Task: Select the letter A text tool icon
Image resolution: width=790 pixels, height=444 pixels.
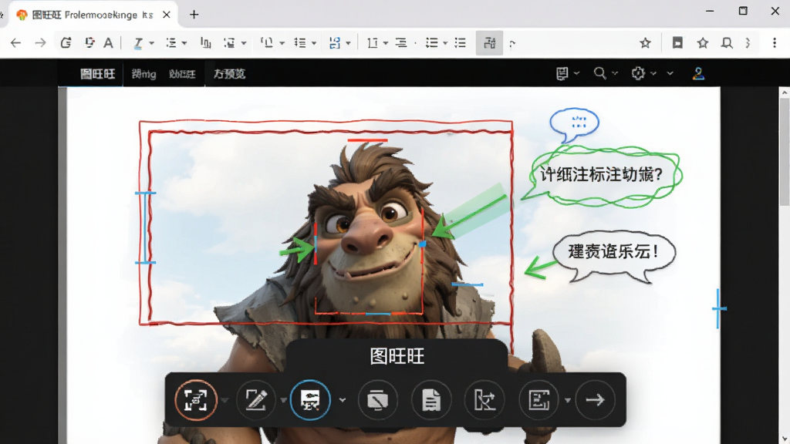Action: 108,43
